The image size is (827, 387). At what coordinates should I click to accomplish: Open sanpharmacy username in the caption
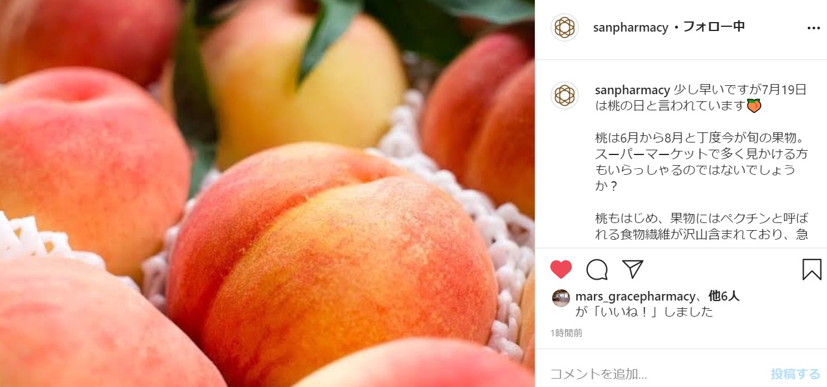tap(632, 90)
